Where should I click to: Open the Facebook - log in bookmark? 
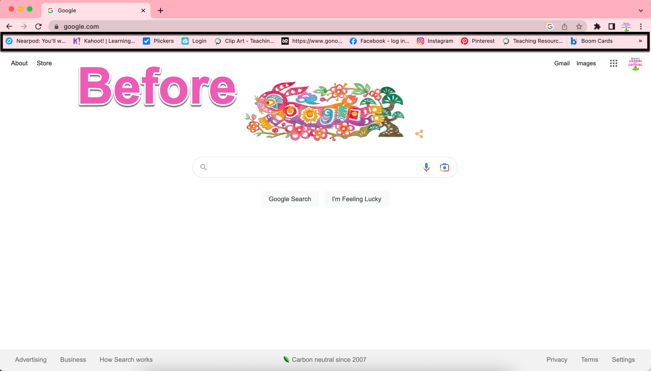(x=380, y=41)
